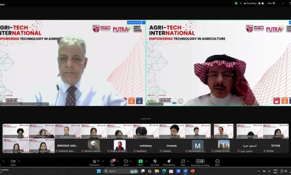Show hidden system tray icons

coord(259,171)
